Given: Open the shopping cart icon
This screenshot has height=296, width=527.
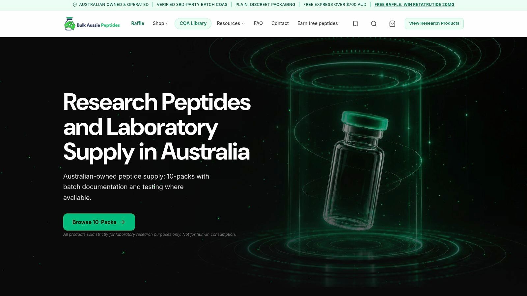Looking at the screenshot, I should (x=392, y=24).
